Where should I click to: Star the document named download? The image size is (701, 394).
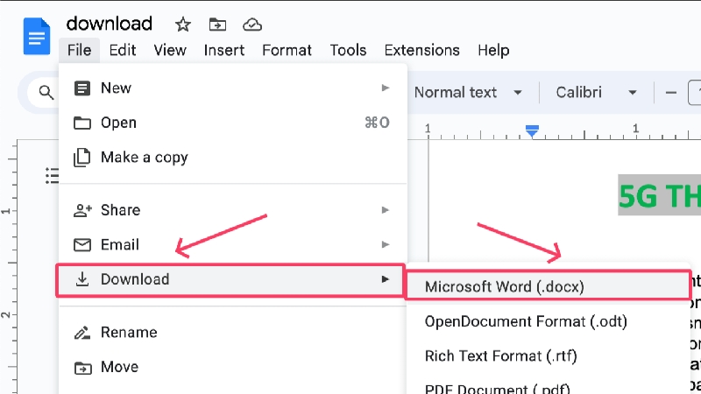[182, 25]
